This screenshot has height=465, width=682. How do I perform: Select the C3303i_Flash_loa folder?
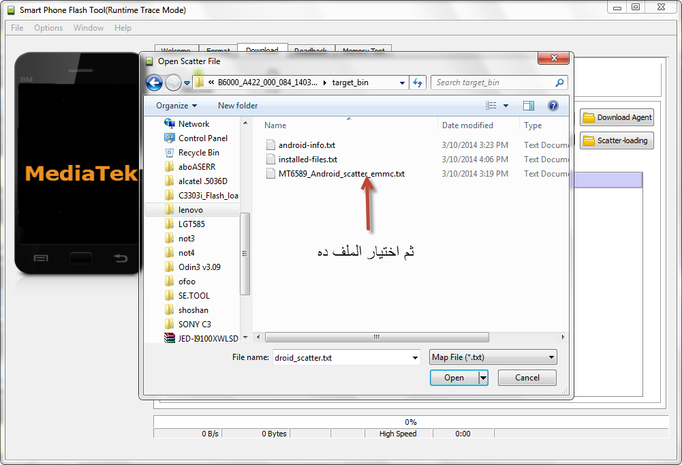point(202,196)
